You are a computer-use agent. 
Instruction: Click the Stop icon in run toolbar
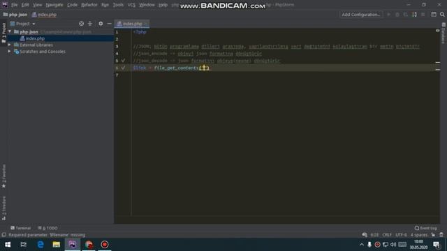423,15
